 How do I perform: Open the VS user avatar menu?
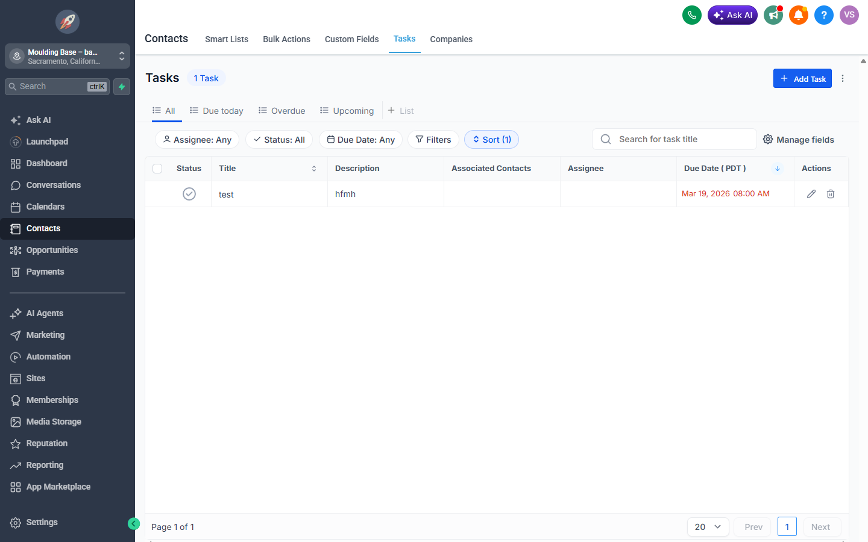(x=849, y=15)
